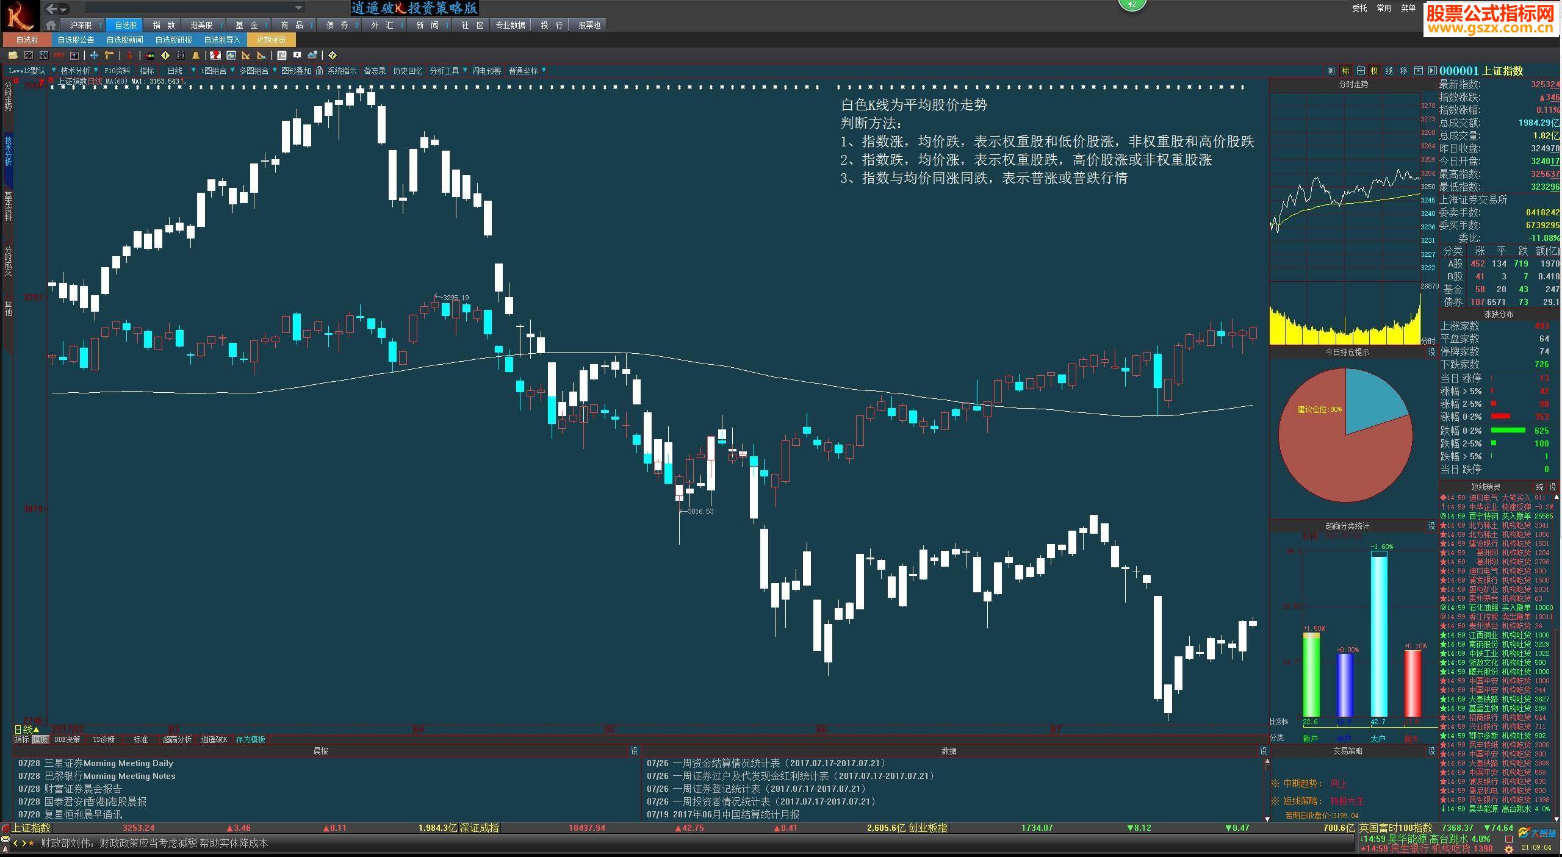This screenshot has height=857, width=1562.
Task: Open the 日线 period dropdown
Action: point(193,70)
